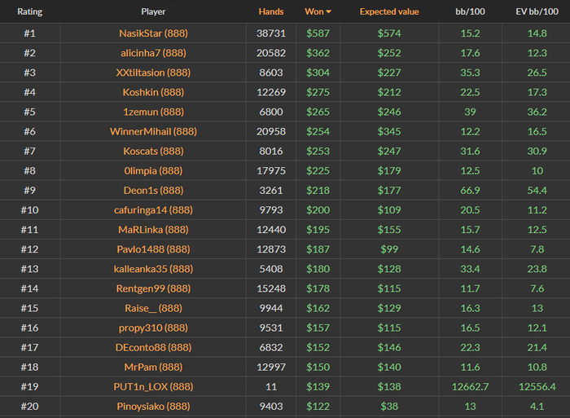The image size is (570, 418).
Task: Select rating cell #6
Action: [30, 132]
